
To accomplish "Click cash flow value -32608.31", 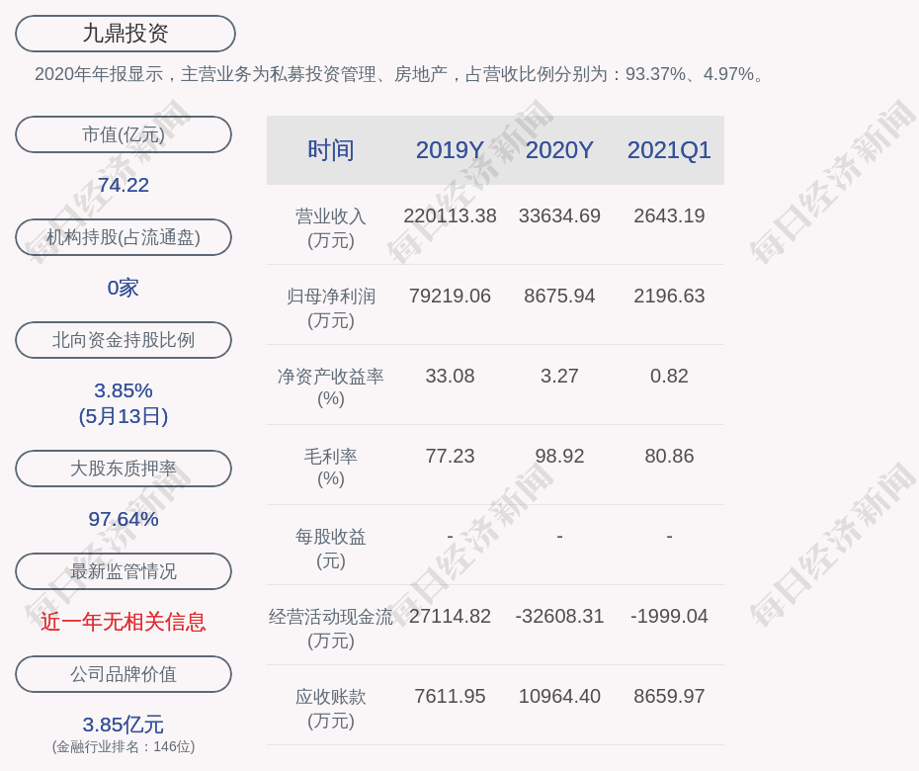I will point(559,616).
